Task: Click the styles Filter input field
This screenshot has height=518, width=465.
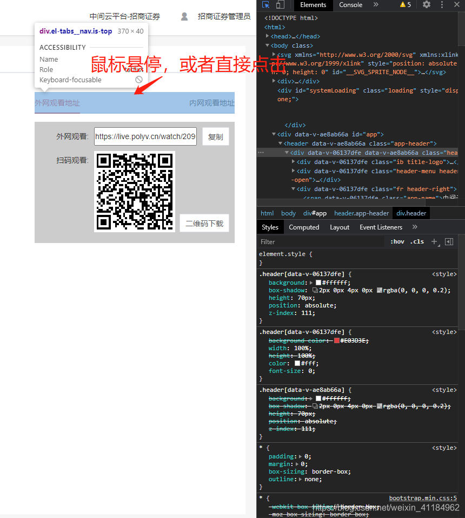Action: tap(320, 242)
